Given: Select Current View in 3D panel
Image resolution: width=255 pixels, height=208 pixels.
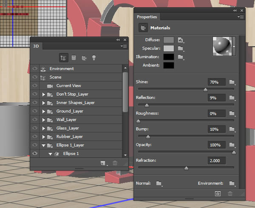Looking at the screenshot, I should pos(76,86).
